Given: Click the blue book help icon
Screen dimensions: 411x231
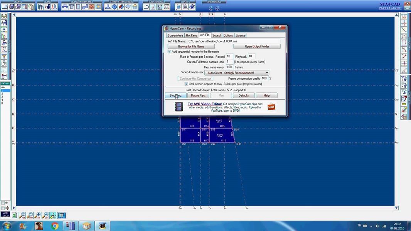Looking at the screenshot, I should 192,7.
